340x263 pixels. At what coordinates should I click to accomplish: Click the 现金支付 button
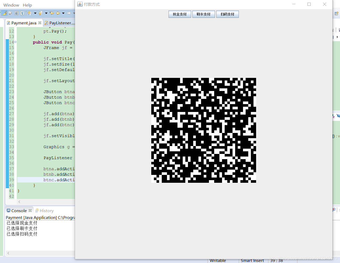(180, 14)
